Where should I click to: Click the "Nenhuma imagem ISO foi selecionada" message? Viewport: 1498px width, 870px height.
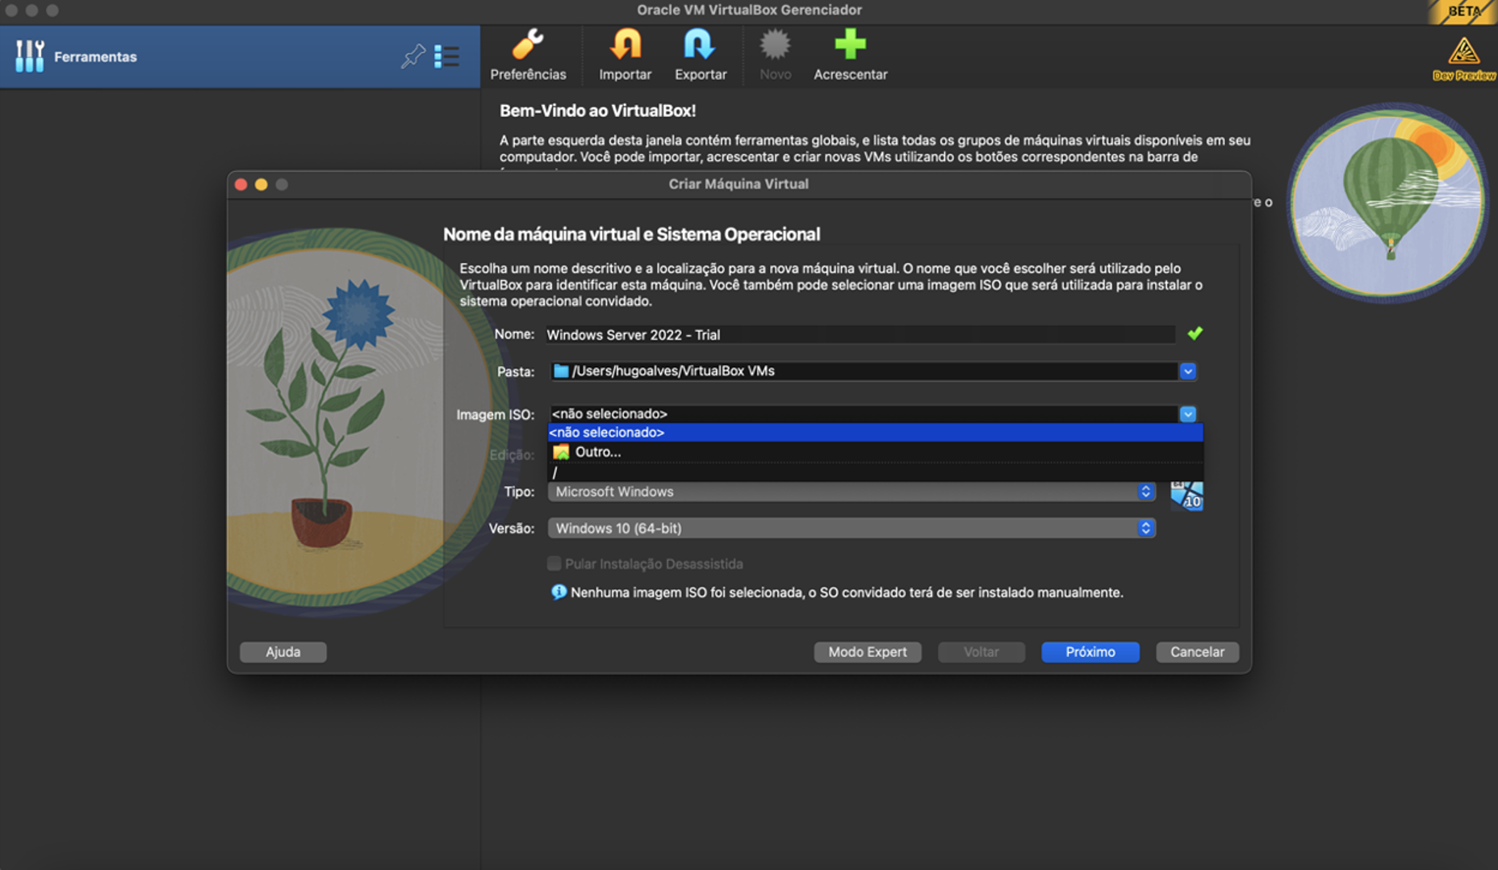(847, 592)
